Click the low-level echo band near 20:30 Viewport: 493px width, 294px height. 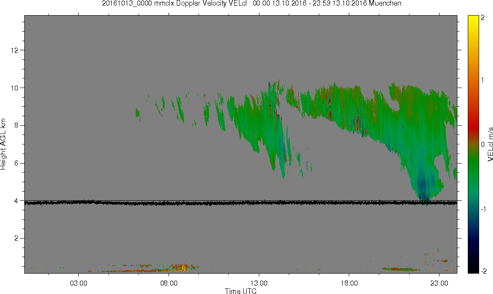point(400,269)
